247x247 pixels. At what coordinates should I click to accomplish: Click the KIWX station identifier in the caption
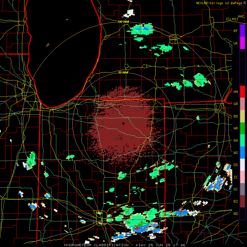[x=141, y=245]
